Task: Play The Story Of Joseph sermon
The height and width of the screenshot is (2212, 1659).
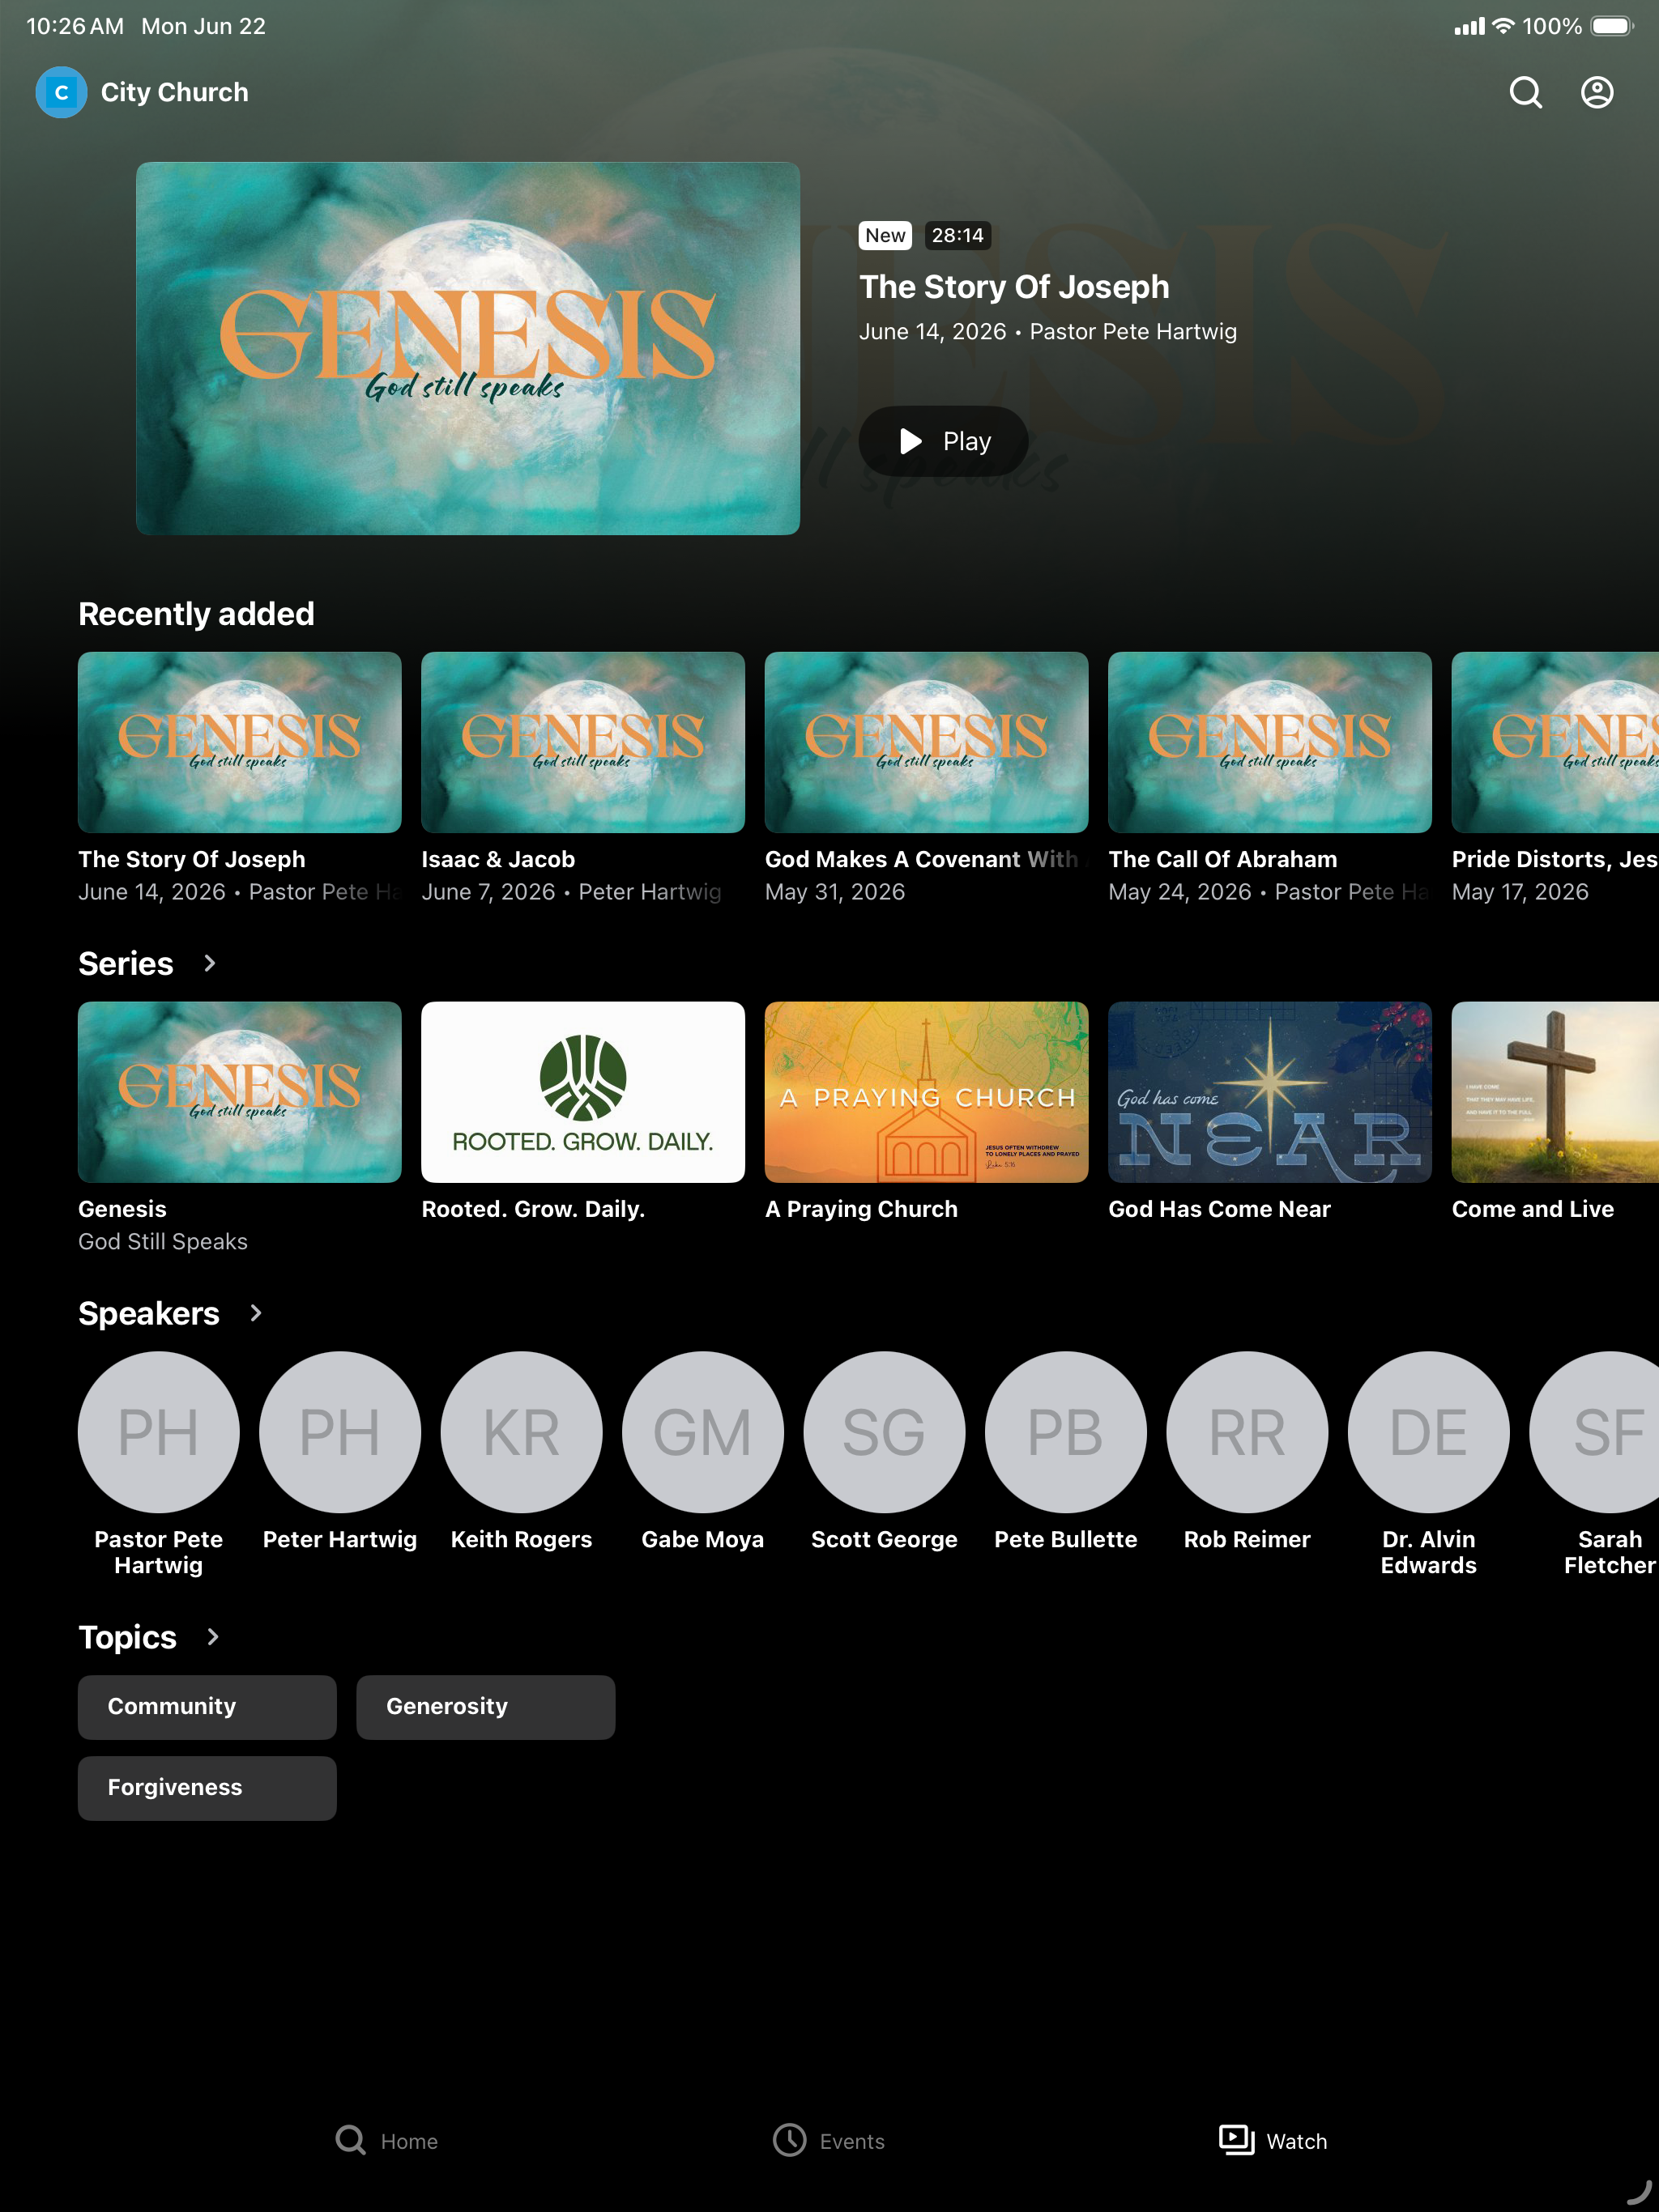Action: [944, 441]
